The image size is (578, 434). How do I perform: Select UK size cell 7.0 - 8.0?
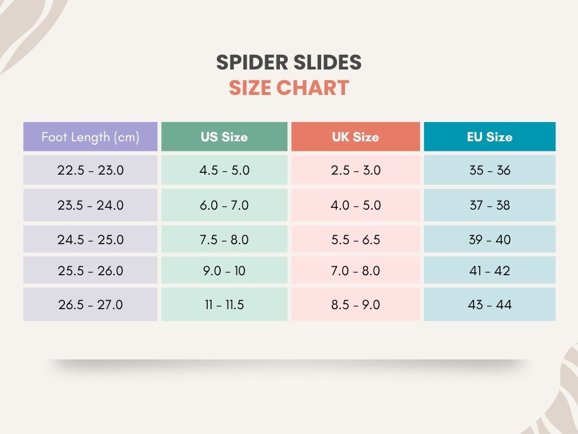(x=356, y=271)
